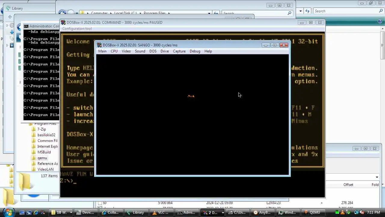Screen dimensions: 385x217
Task: Open the CPU menu
Action: click(114, 51)
